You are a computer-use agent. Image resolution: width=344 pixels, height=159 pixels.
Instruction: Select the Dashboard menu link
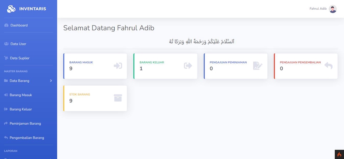coord(19,25)
